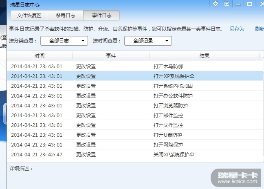The height and width of the screenshot is (189, 264).
Task: Select the 打开U盘防护 log row
Action: pos(135,135)
